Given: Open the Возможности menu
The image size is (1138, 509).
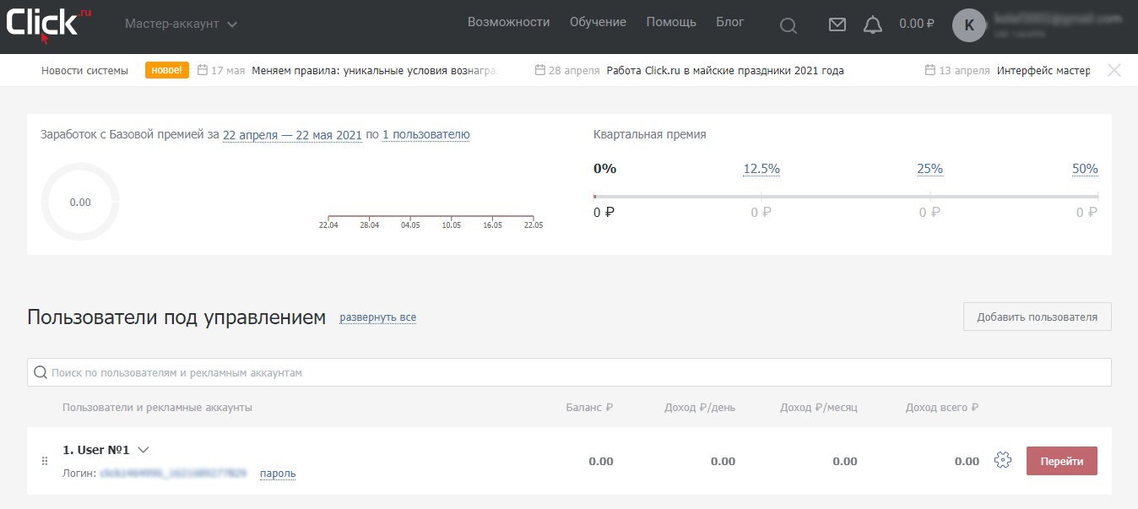Looking at the screenshot, I should tap(508, 22).
